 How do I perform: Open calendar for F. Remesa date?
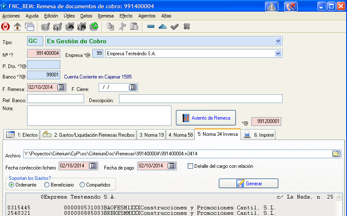pos(61,88)
